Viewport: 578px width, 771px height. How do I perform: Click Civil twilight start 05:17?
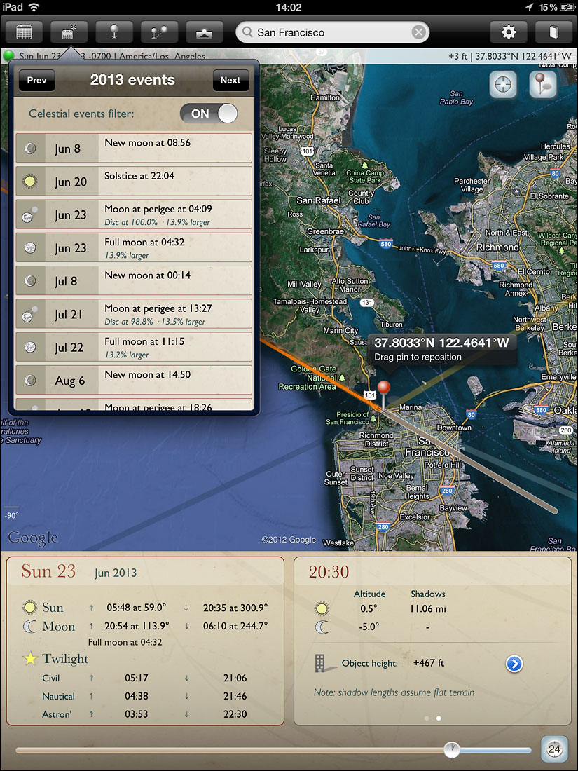click(x=136, y=678)
